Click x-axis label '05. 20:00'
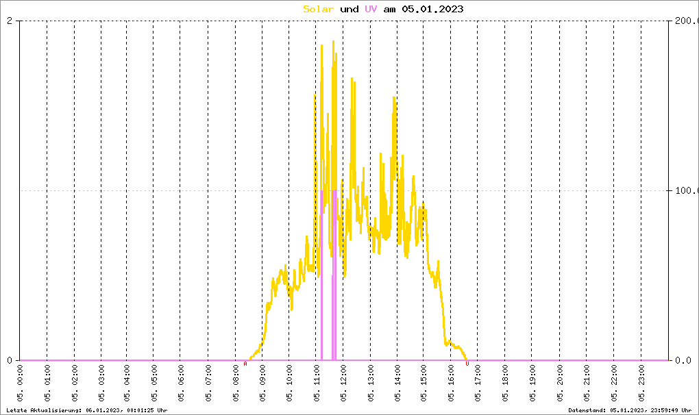The width and height of the screenshot is (699, 415). coord(559,383)
